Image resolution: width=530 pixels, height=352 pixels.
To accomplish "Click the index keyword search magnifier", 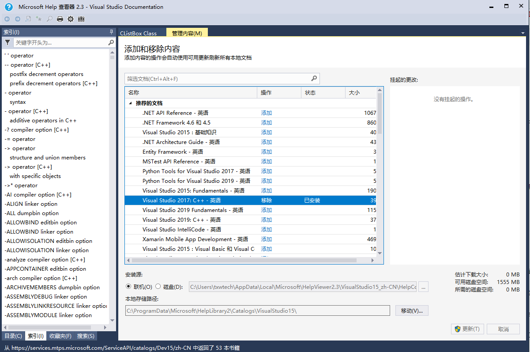I will click(x=111, y=42).
